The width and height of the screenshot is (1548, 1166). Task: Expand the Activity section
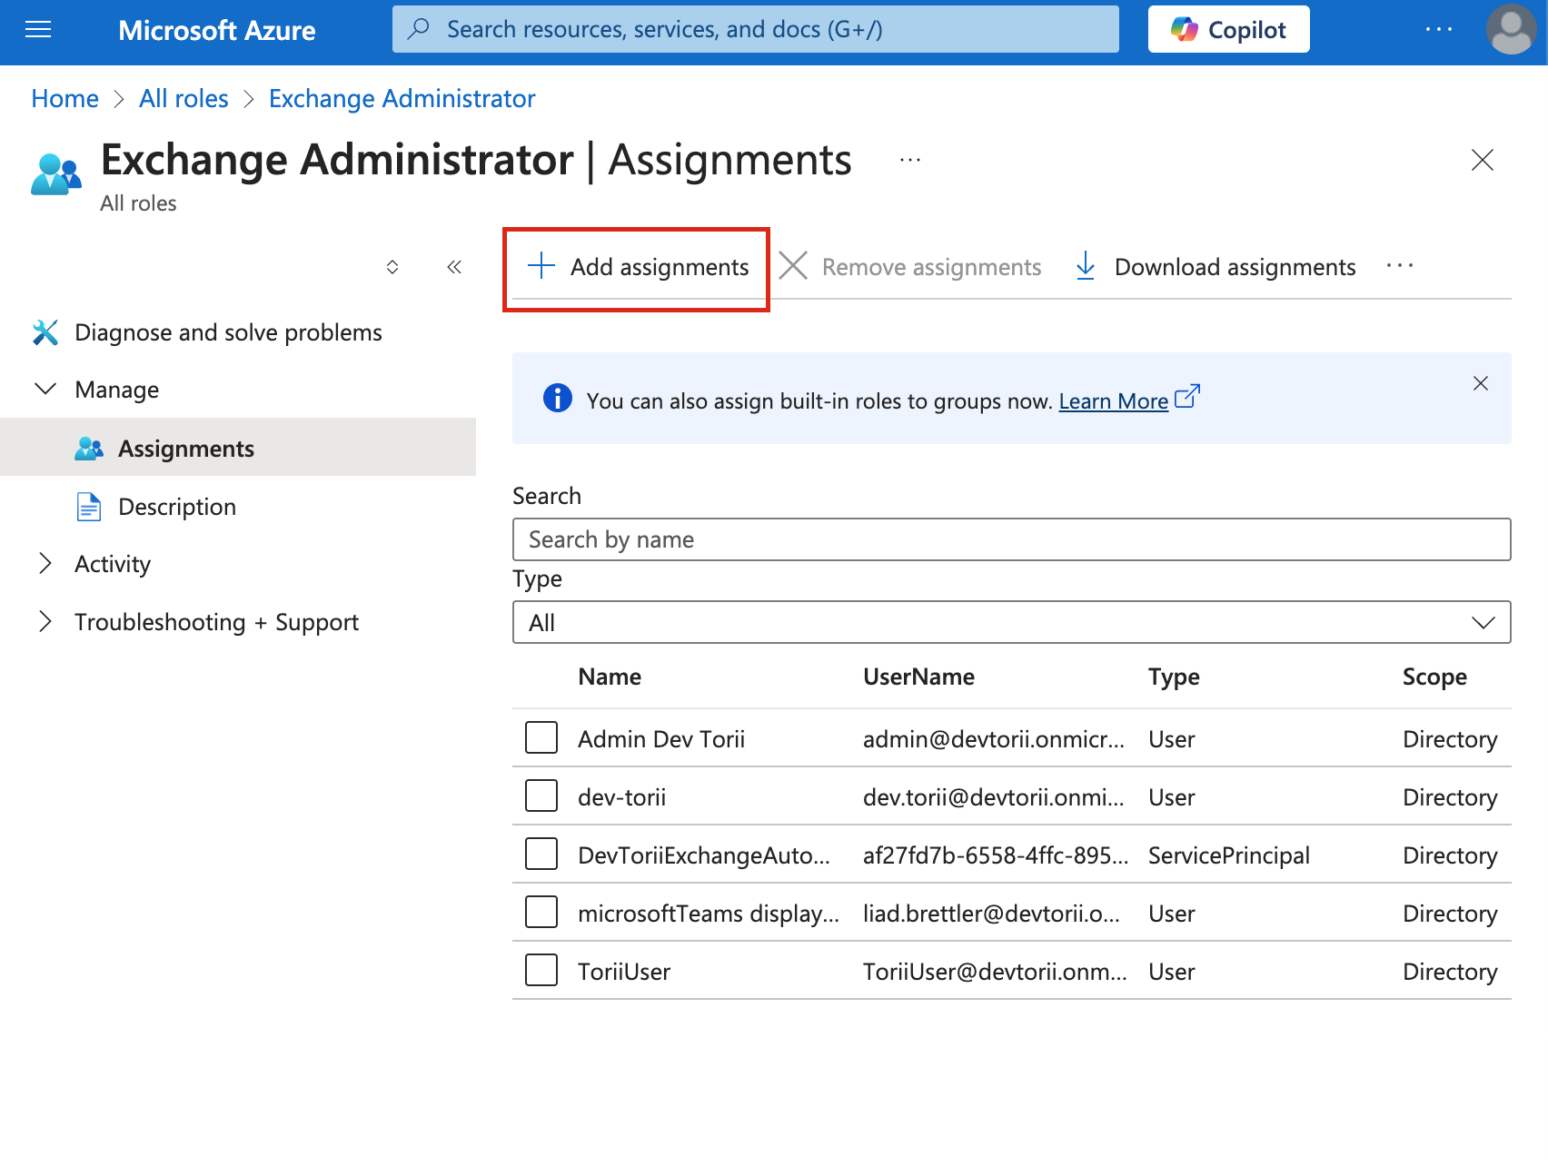pyautogui.click(x=45, y=564)
